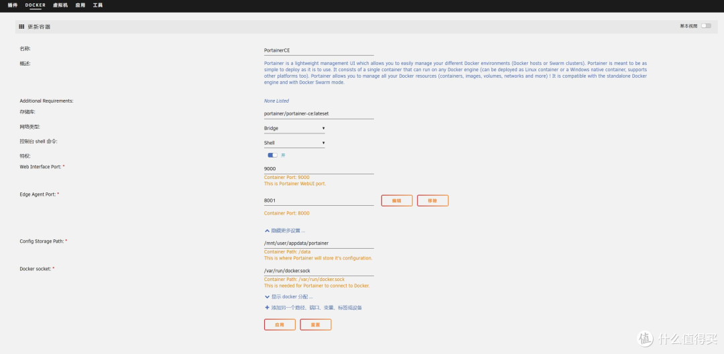Click the plus icon to add another path
The width and height of the screenshot is (724, 354).
pyautogui.click(x=267, y=308)
